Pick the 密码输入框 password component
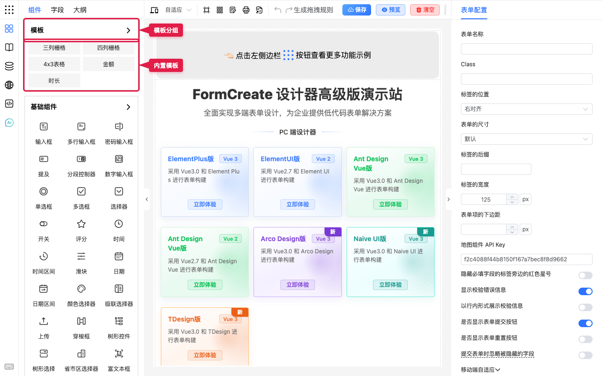602x376 pixels. 119,133
